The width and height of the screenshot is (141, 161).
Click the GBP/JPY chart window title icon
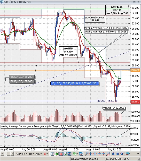[2, 2]
